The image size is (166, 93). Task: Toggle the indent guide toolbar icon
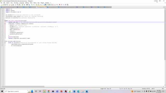45,5
